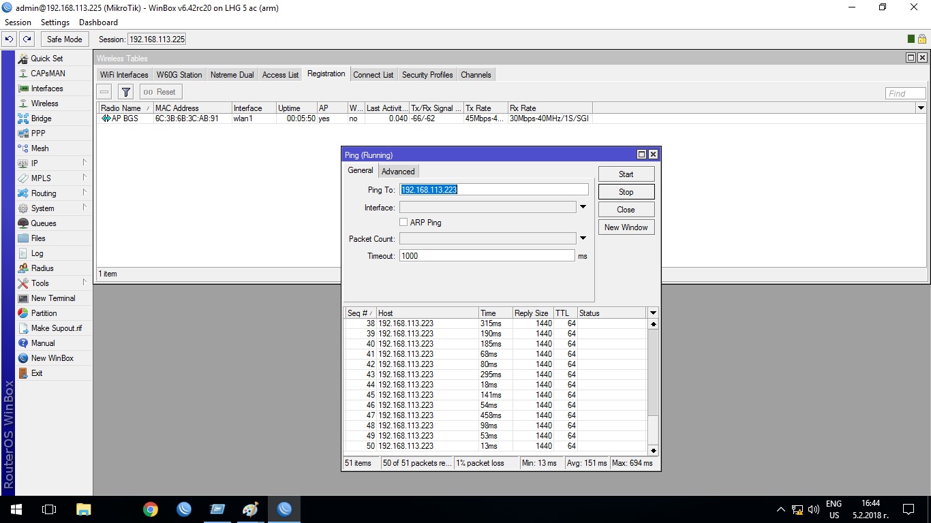Image resolution: width=931 pixels, height=523 pixels.
Task: Open the ping results column dropdown
Action: pos(653,313)
